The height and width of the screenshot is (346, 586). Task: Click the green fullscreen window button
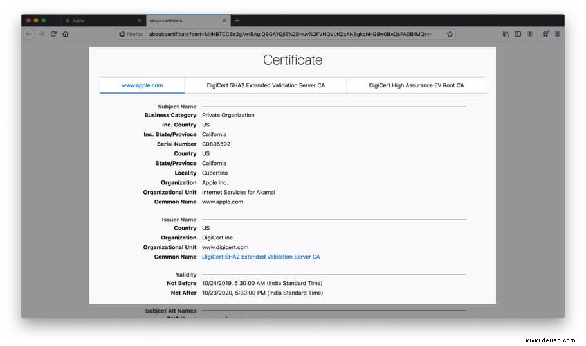point(44,21)
